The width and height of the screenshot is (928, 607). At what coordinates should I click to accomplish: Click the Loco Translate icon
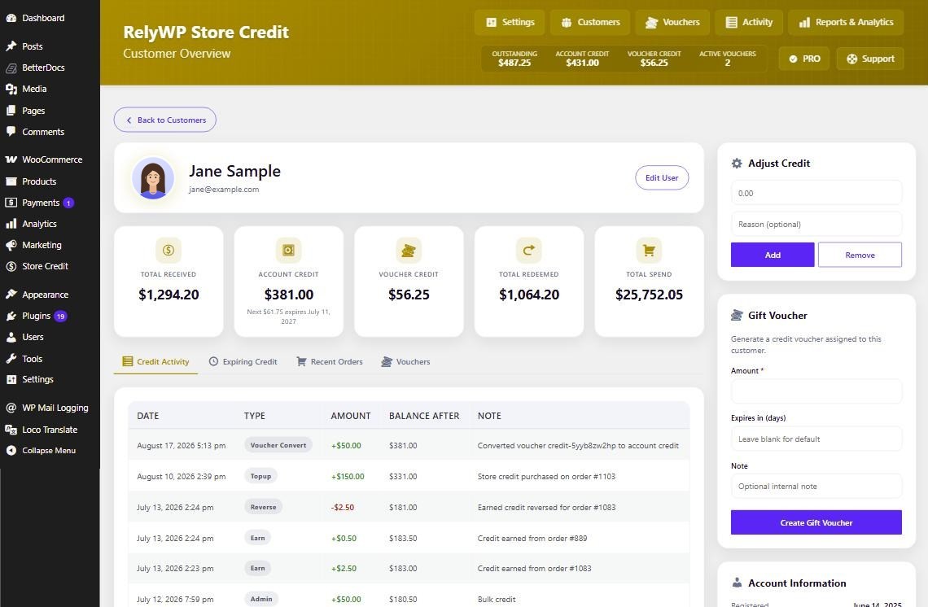pyautogui.click(x=11, y=430)
